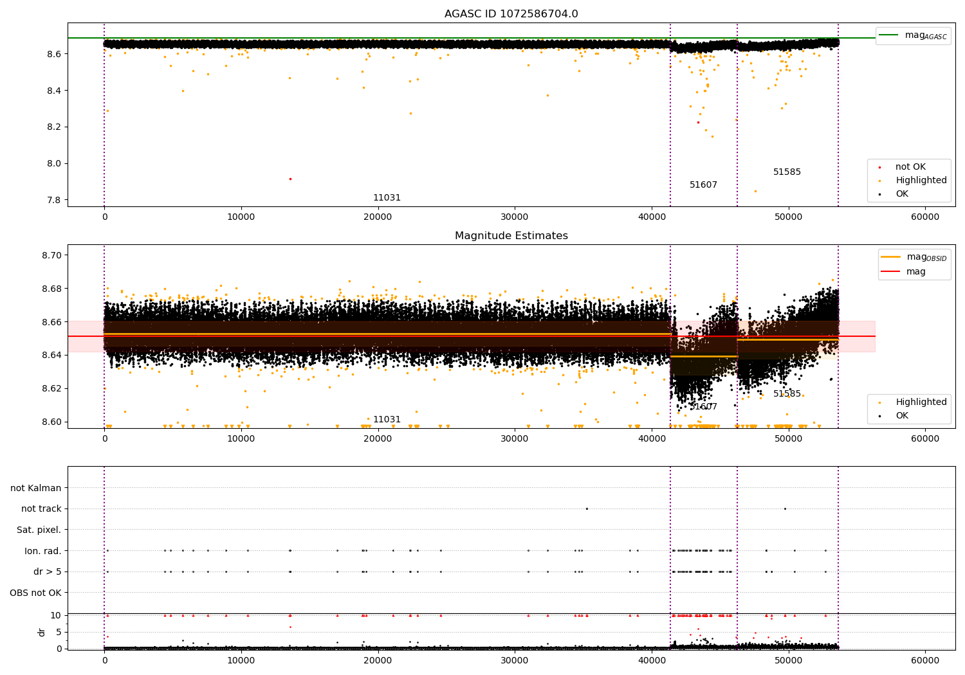
Task: Click the '60000' x-axis tick of the top plot
Action: pyautogui.click(x=925, y=218)
